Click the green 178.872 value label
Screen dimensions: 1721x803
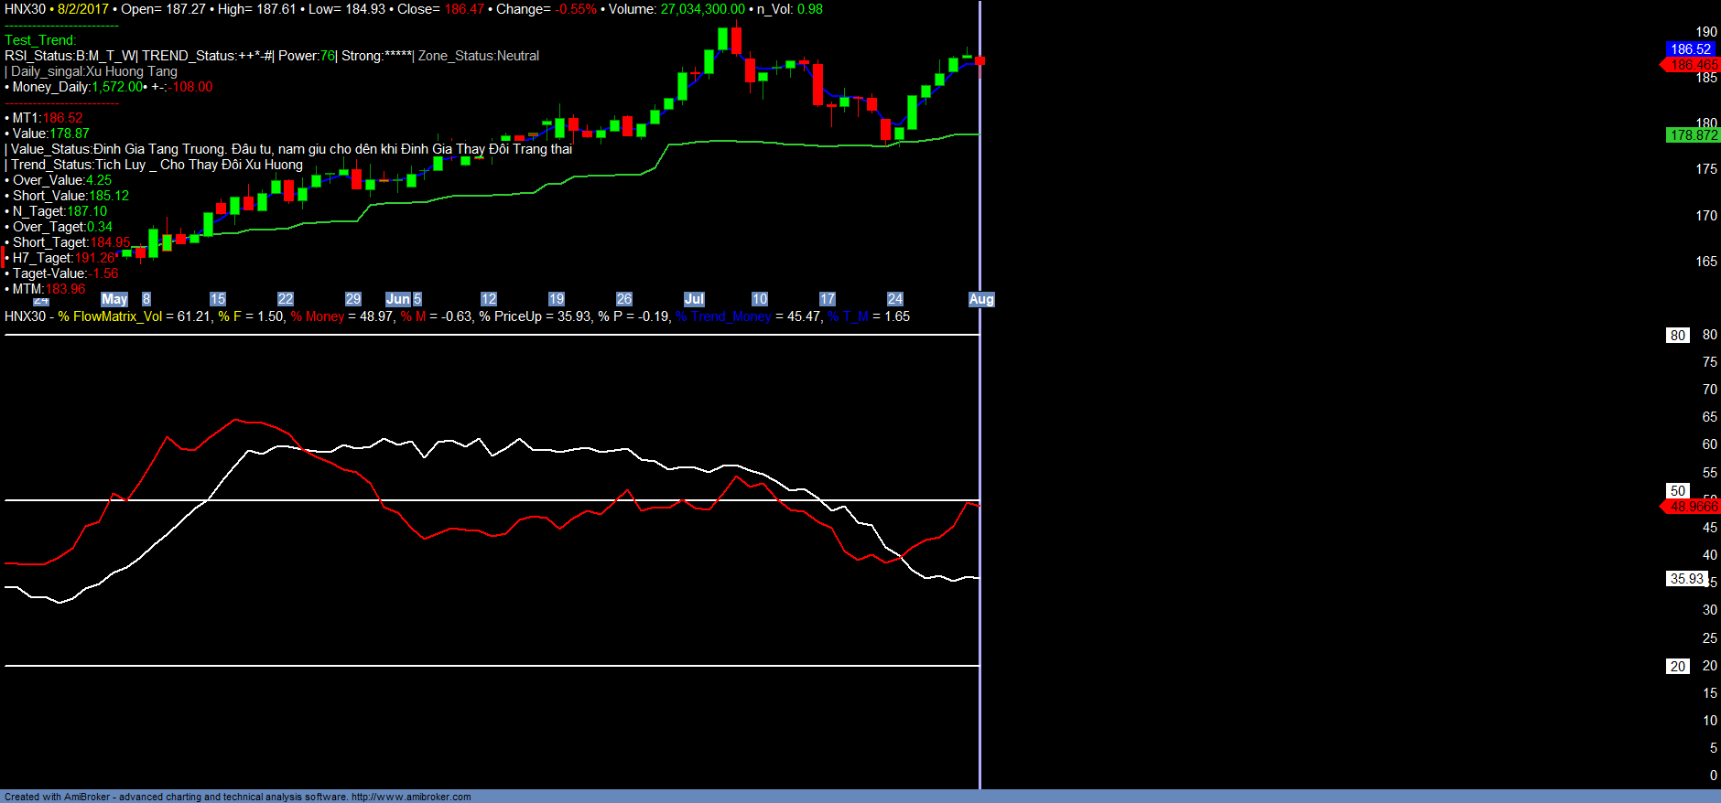pos(1694,135)
